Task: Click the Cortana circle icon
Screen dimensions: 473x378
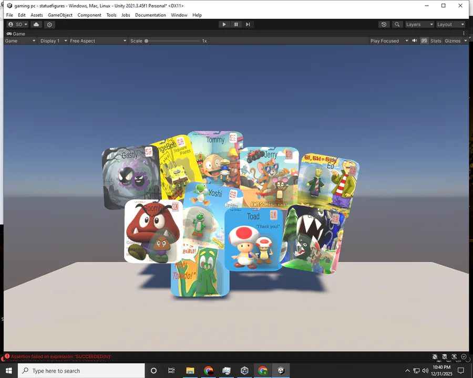Action: pos(153,371)
